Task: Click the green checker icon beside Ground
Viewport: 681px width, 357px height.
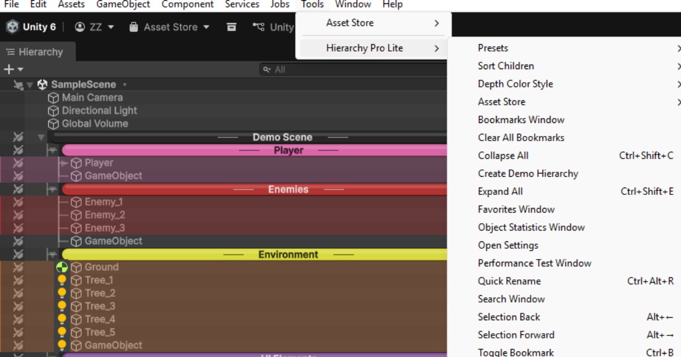Action: (x=62, y=267)
